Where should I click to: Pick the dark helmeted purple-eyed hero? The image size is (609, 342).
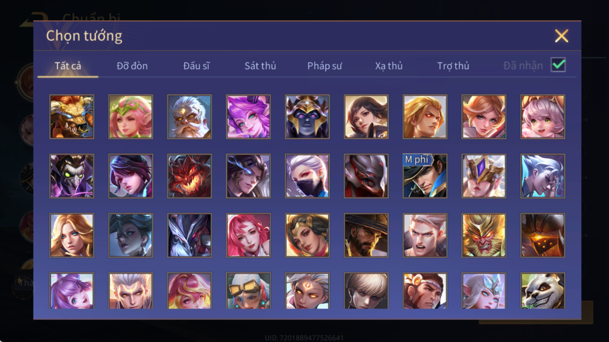pos(307,117)
